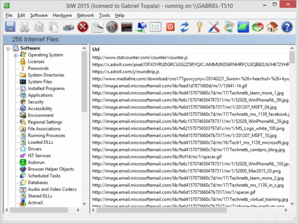Open the Edit menu

(21, 15)
